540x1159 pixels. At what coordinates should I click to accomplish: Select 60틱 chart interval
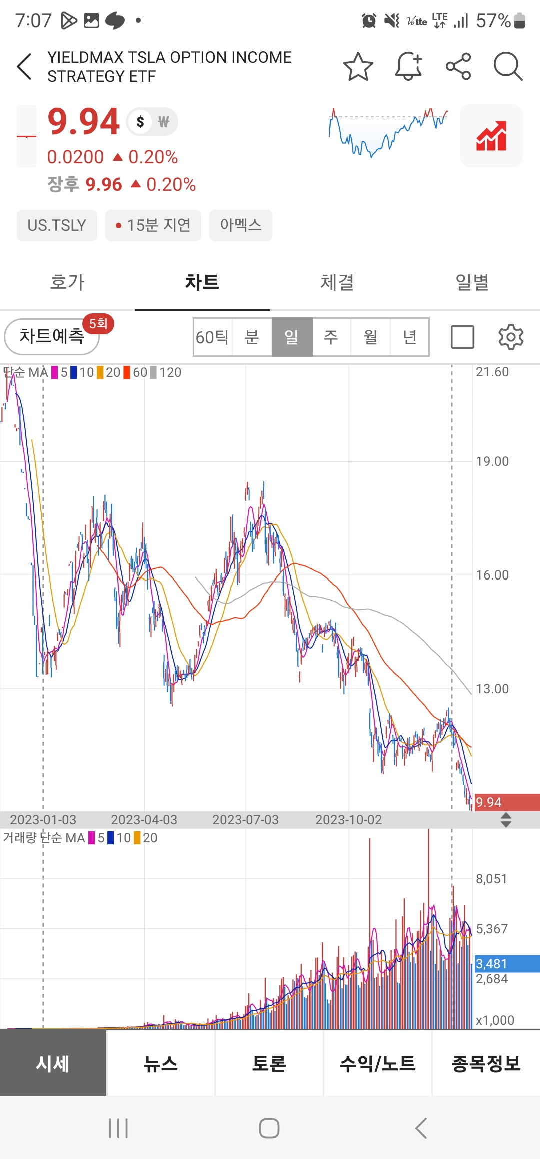coord(213,337)
